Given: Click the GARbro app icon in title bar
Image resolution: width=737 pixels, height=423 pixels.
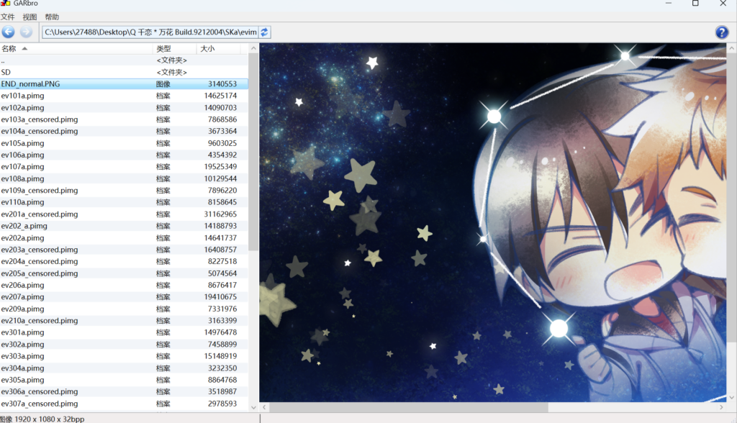Looking at the screenshot, I should click(6, 4).
